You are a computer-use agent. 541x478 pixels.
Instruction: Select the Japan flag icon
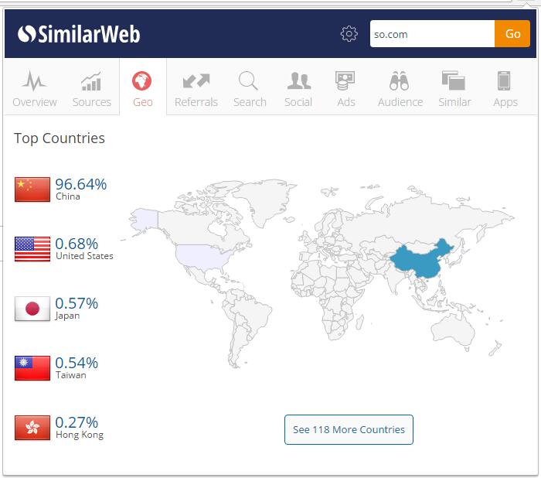tap(32, 309)
